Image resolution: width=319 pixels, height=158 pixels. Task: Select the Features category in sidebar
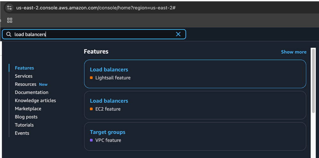[24, 68]
